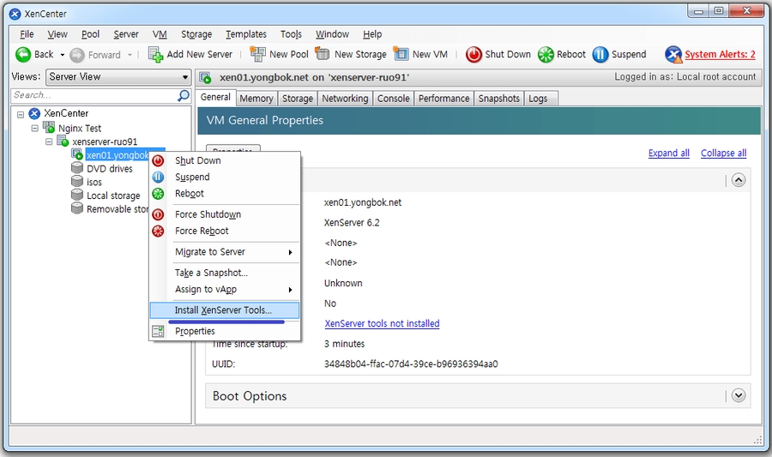The image size is (772, 457).
Task: Click the grey Forward arrow icon
Action: coord(77,55)
